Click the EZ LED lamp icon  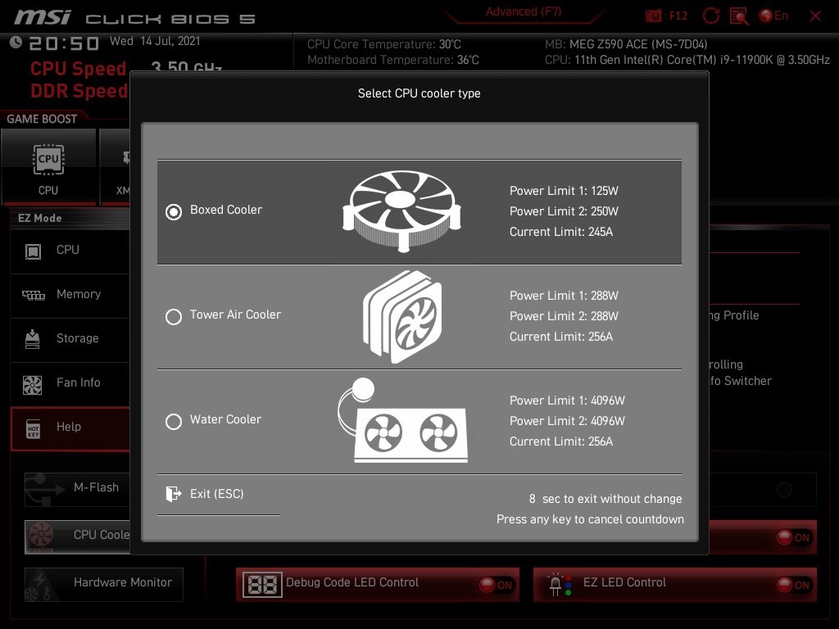pos(560,585)
